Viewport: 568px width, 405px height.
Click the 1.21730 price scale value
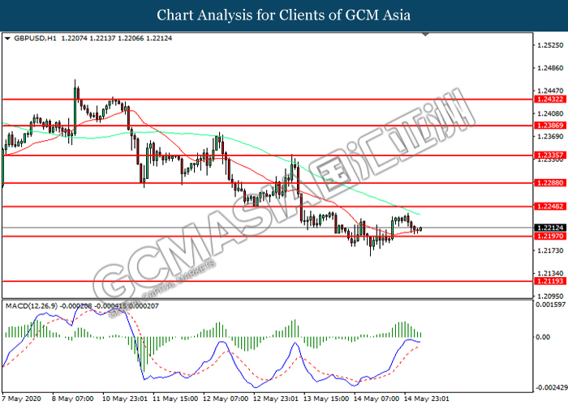(x=550, y=250)
